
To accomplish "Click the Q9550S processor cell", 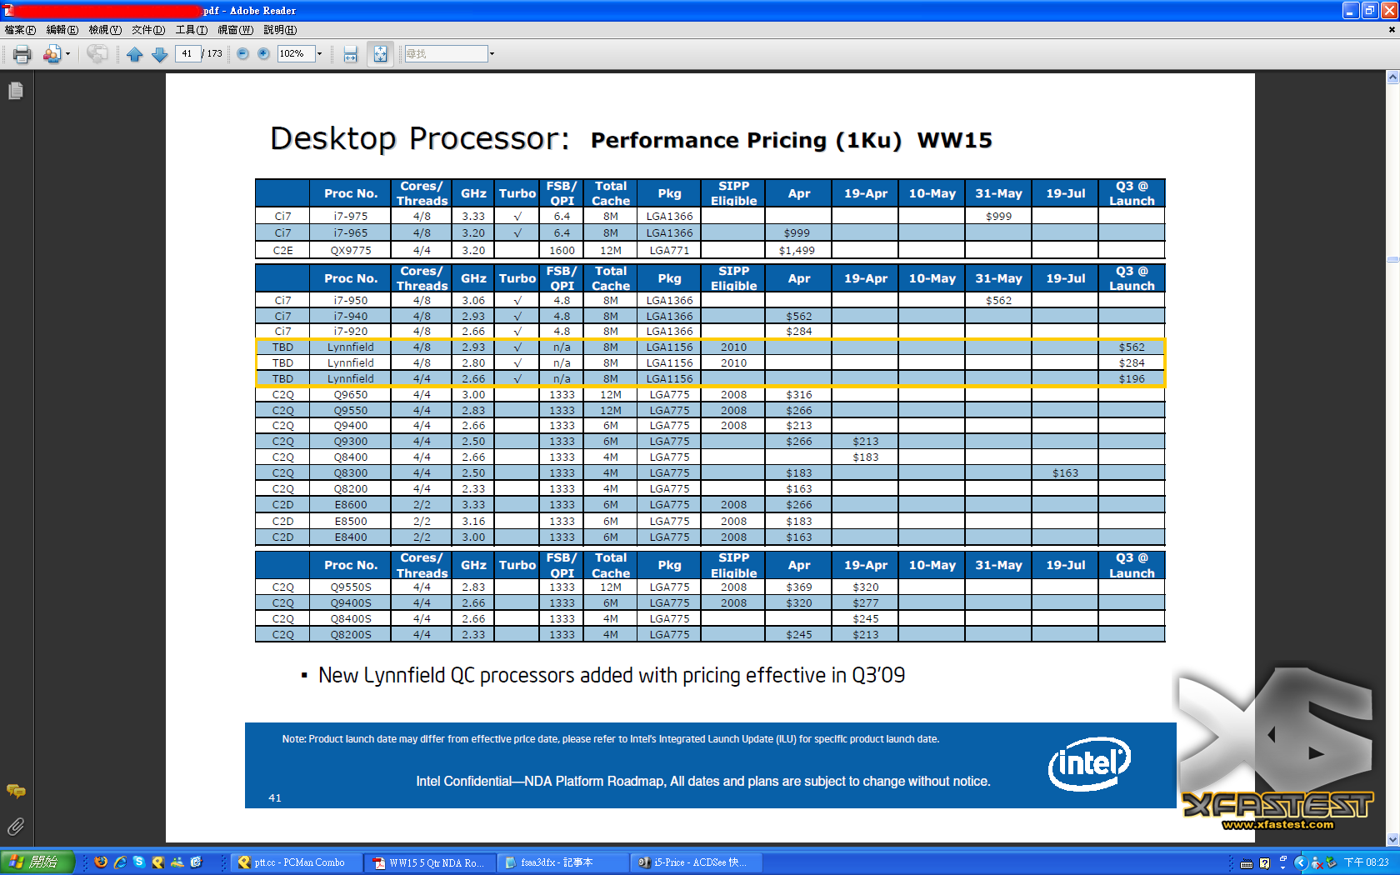I will click(351, 587).
